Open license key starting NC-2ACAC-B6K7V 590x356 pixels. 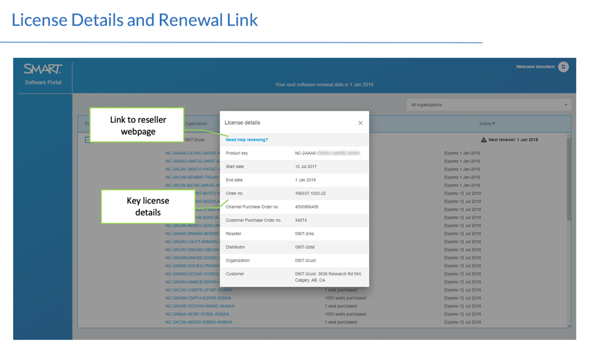point(192,169)
